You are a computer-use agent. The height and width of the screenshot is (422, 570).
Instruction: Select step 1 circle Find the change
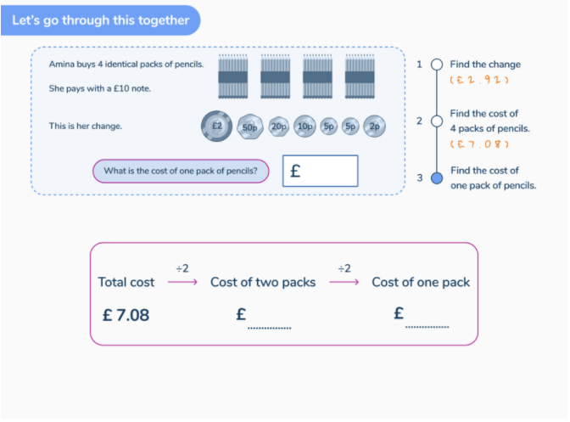coord(437,65)
